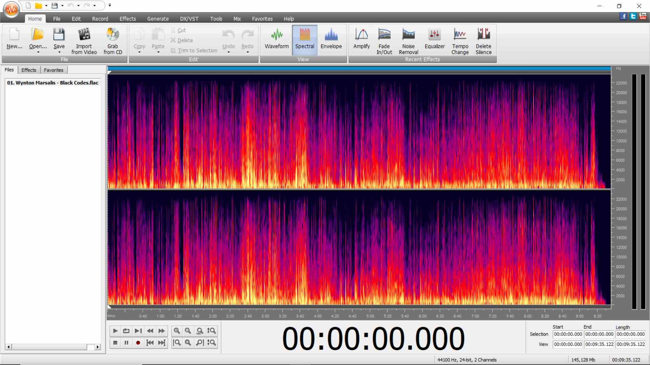Click the Save ribbon icon
The image size is (650, 365).
(59, 35)
